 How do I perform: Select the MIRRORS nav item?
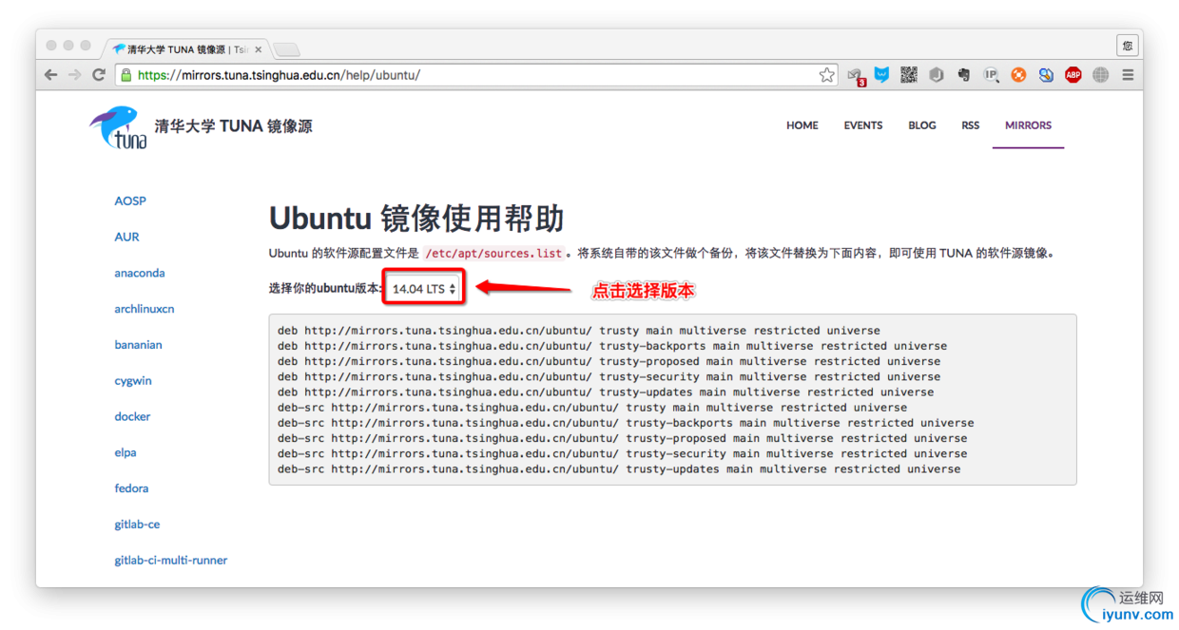click(x=1029, y=125)
